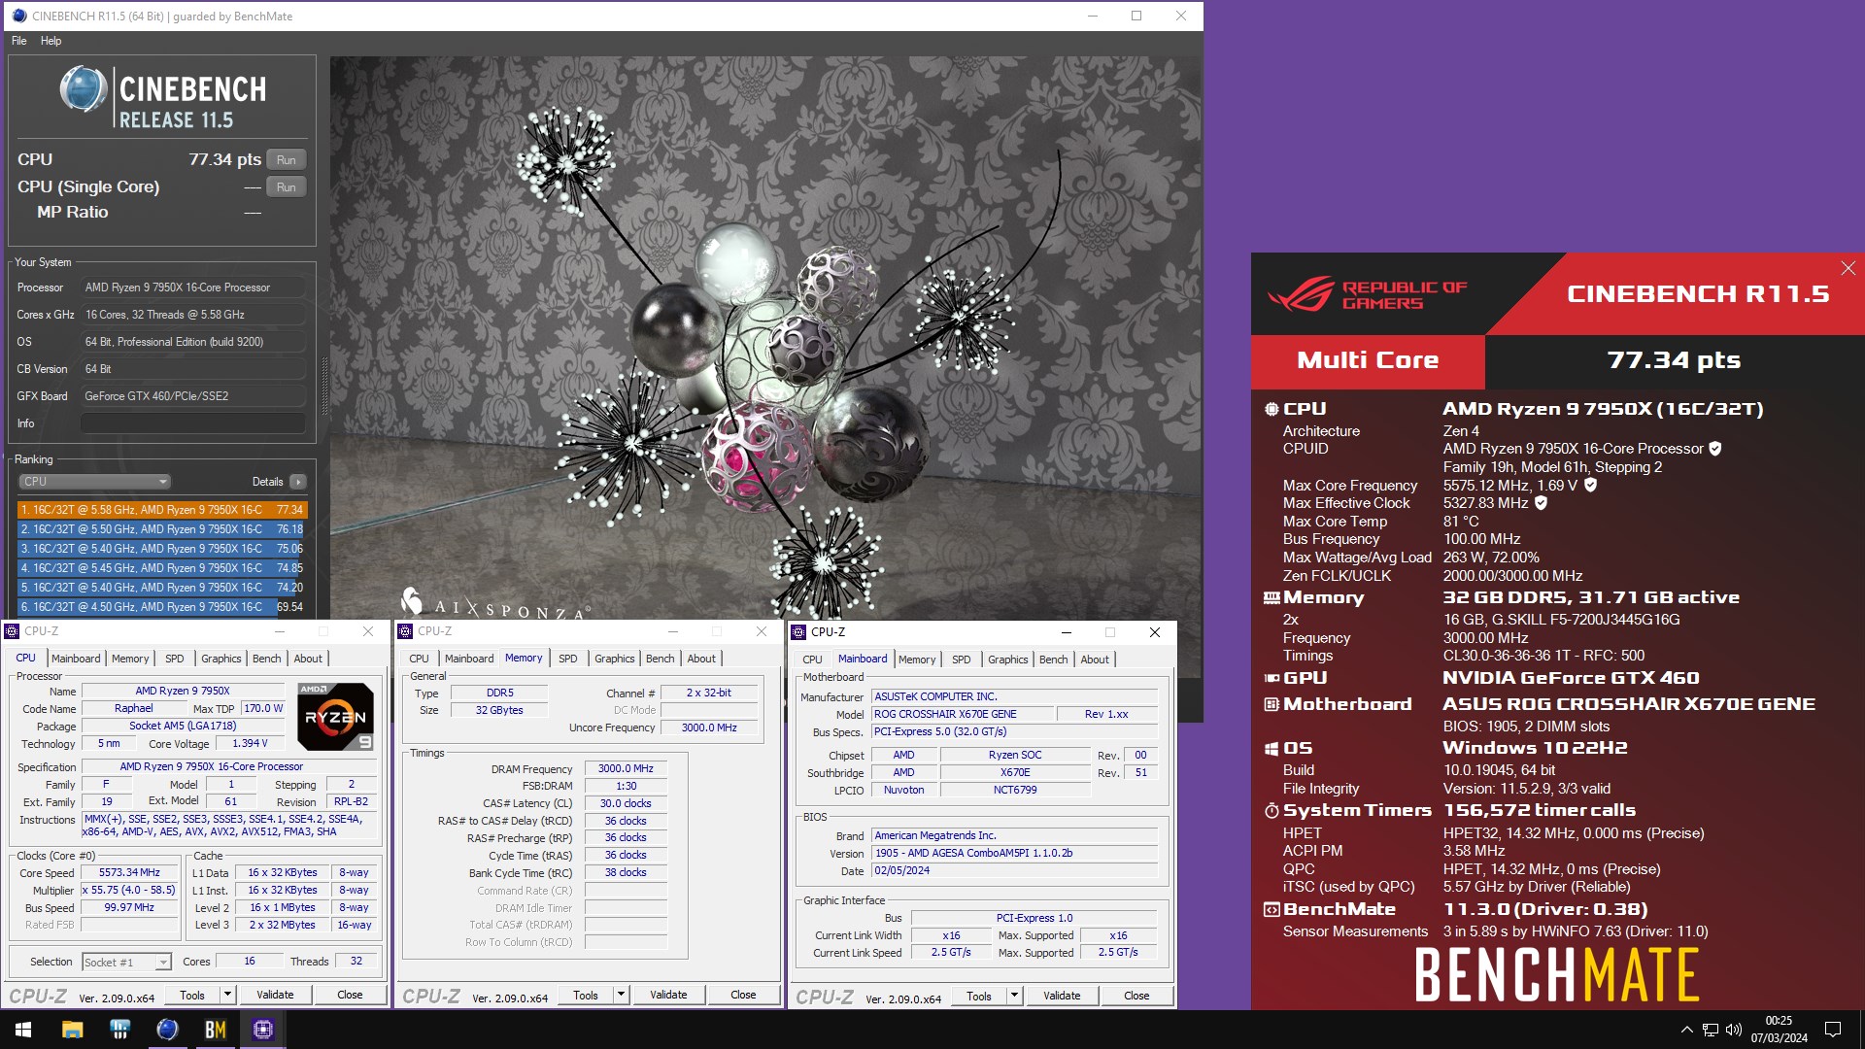Expand the Tools arrow in the CPU-Z Mainboard window
Image resolution: width=1865 pixels, height=1049 pixels.
point(1014,996)
